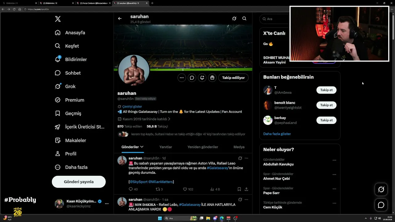Open the Anasayfa home page

click(x=70, y=33)
